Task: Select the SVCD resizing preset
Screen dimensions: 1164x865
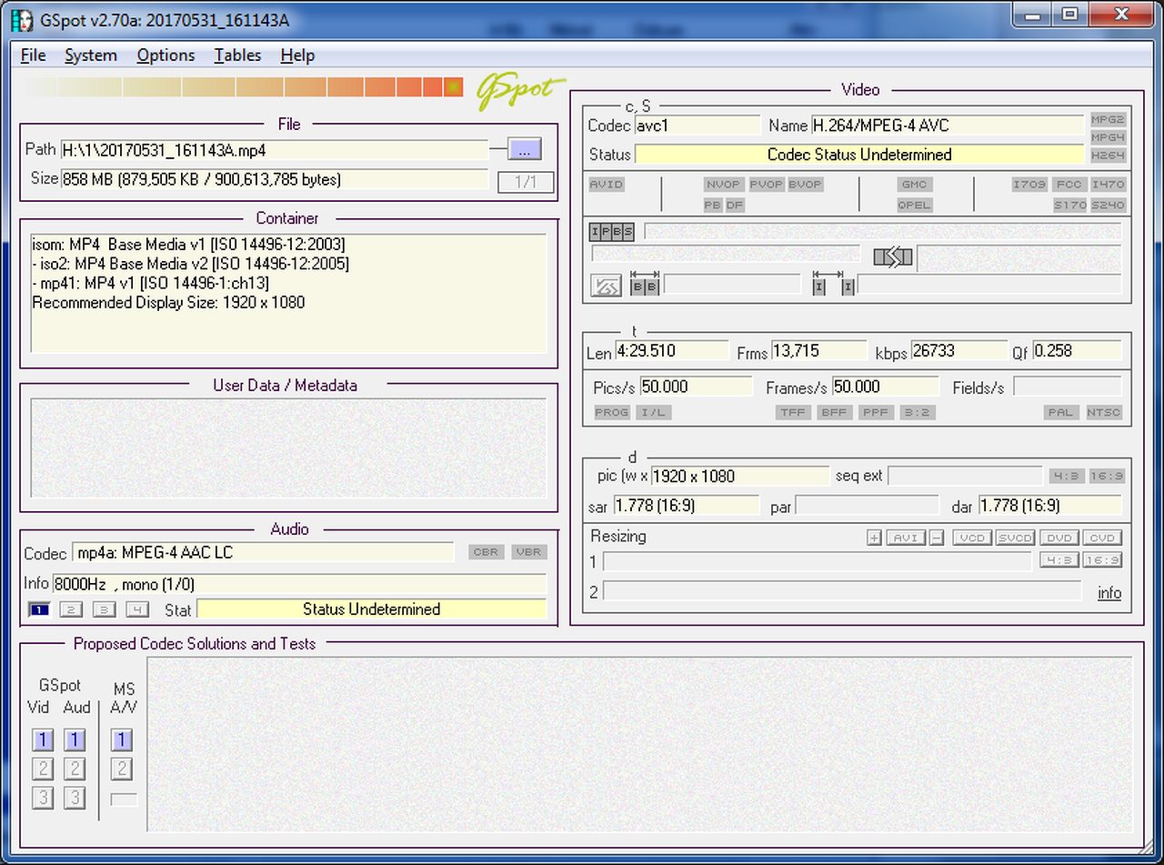Action: tap(1016, 538)
